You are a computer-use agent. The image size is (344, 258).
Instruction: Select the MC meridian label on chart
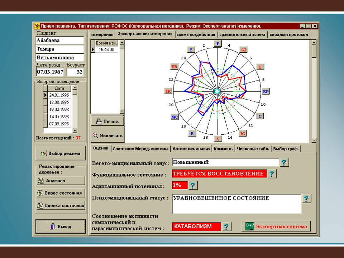(x=175, y=117)
